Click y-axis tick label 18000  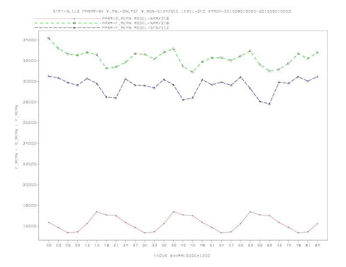coord(29,205)
